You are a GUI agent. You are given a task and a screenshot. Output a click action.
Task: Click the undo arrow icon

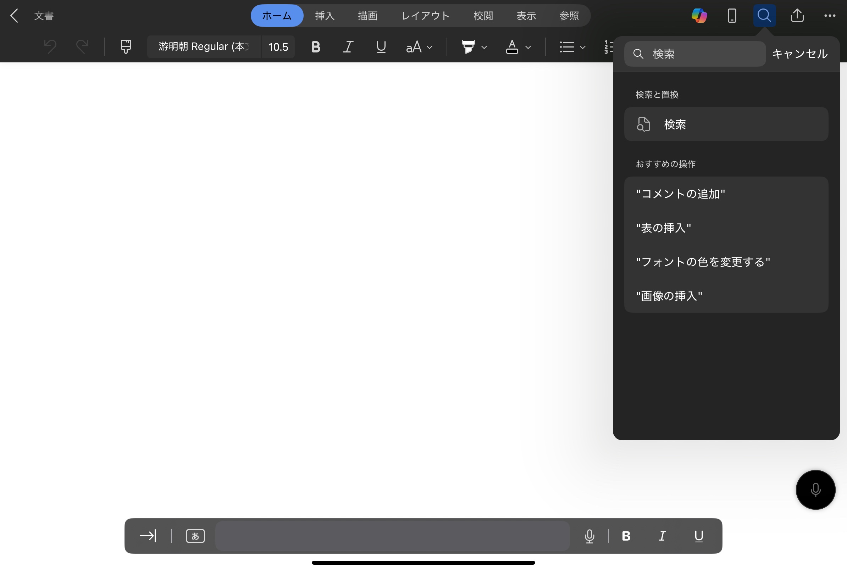click(50, 46)
